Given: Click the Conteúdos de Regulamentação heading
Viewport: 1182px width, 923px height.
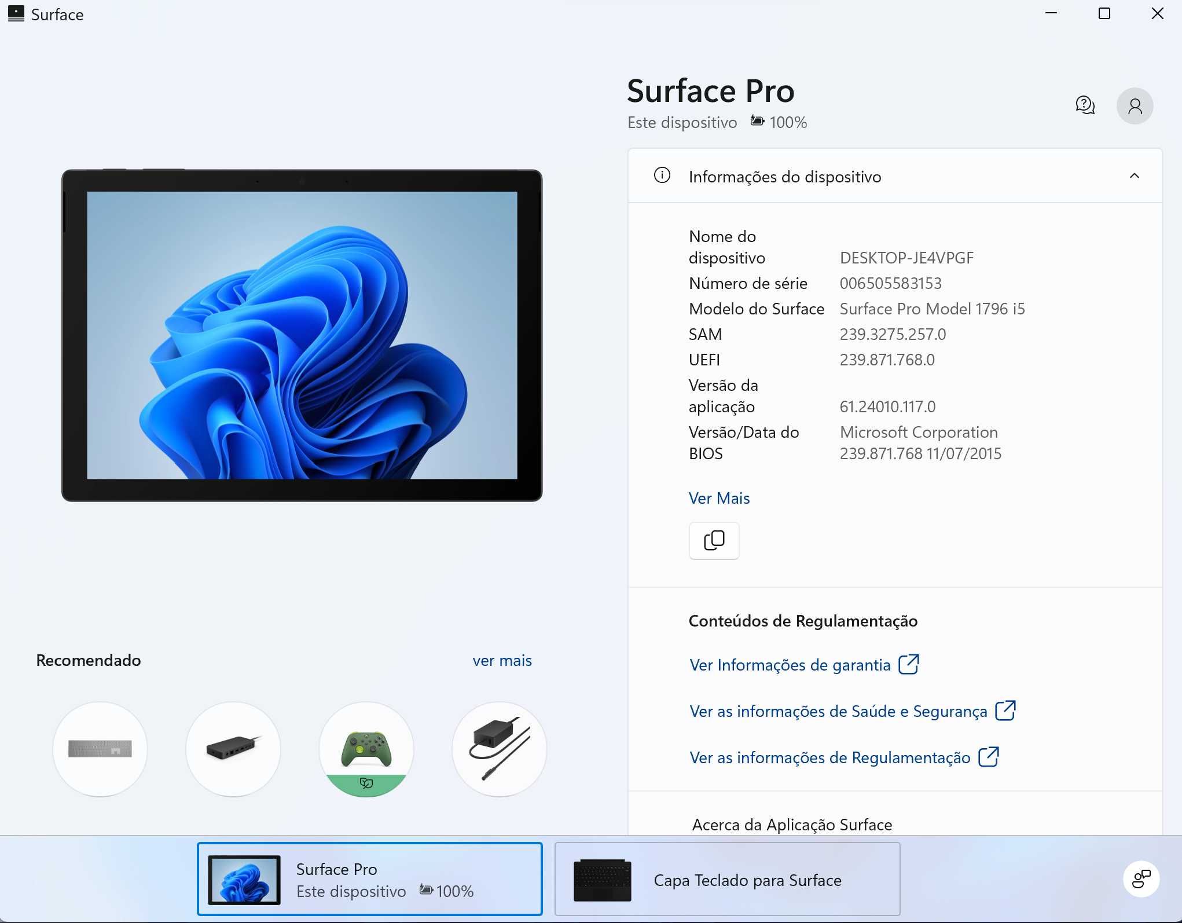Looking at the screenshot, I should click(x=803, y=621).
